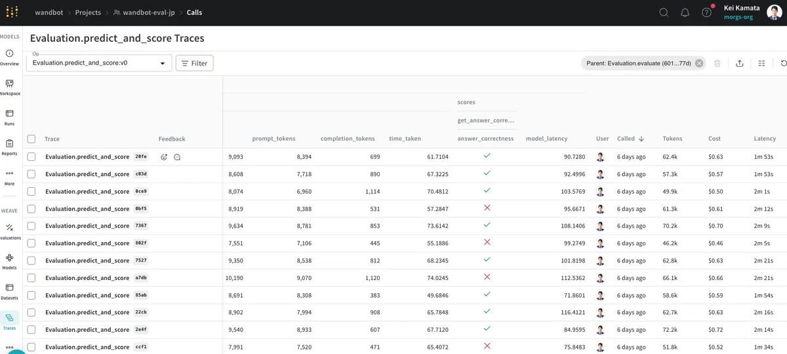Go to Runs in the sidebar
The height and width of the screenshot is (354, 787).
10,118
